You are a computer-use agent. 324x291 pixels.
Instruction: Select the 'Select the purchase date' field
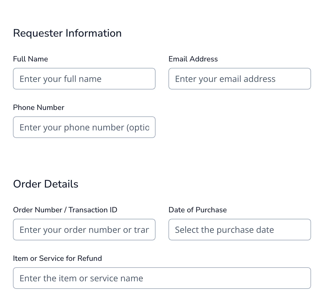[x=239, y=230]
